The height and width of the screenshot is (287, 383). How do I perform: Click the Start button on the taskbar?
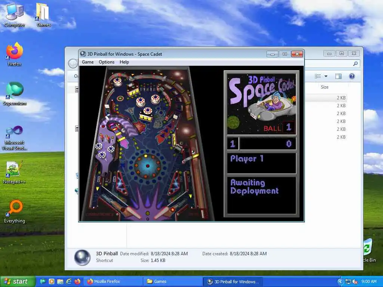[x=17, y=281]
